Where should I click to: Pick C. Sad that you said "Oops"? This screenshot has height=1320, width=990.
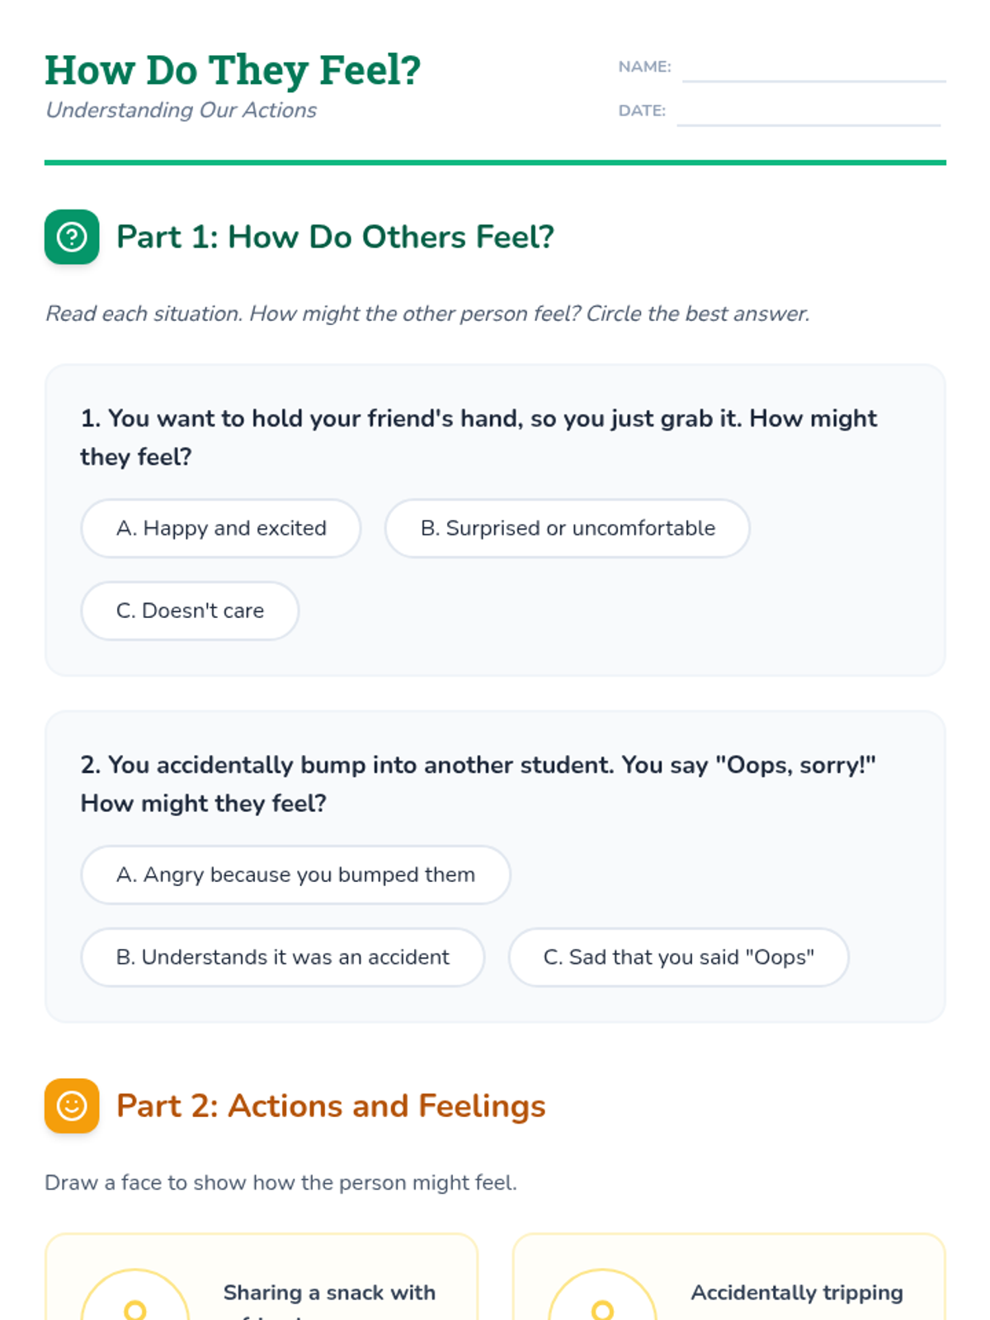coord(678,957)
